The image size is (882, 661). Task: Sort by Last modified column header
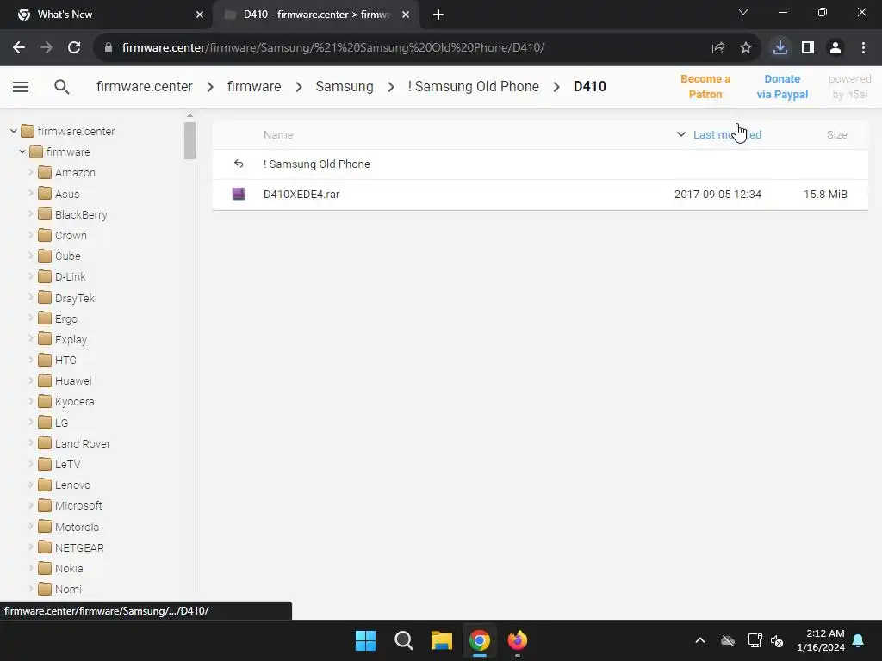point(727,135)
